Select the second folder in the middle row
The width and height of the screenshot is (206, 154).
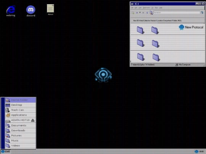pos(155,44)
